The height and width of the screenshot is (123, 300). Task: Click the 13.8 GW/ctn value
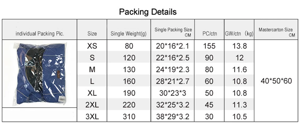point(239,46)
